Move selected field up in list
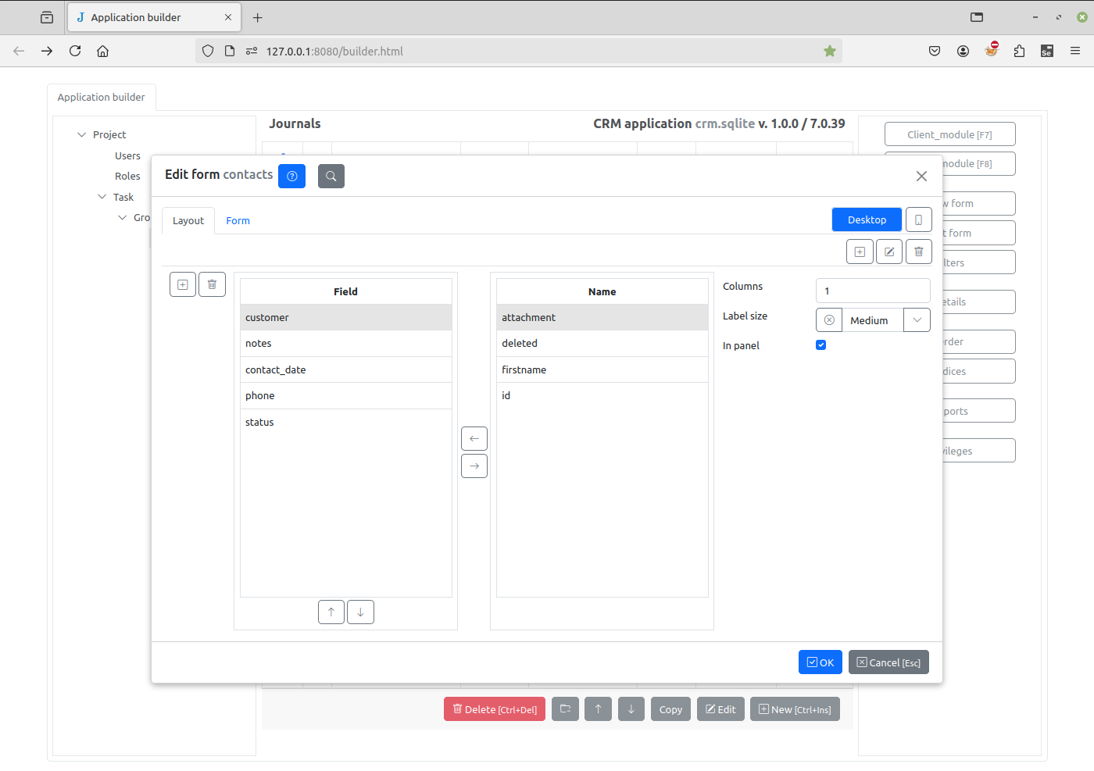Image resolution: width=1094 pixels, height=771 pixels. [331, 612]
